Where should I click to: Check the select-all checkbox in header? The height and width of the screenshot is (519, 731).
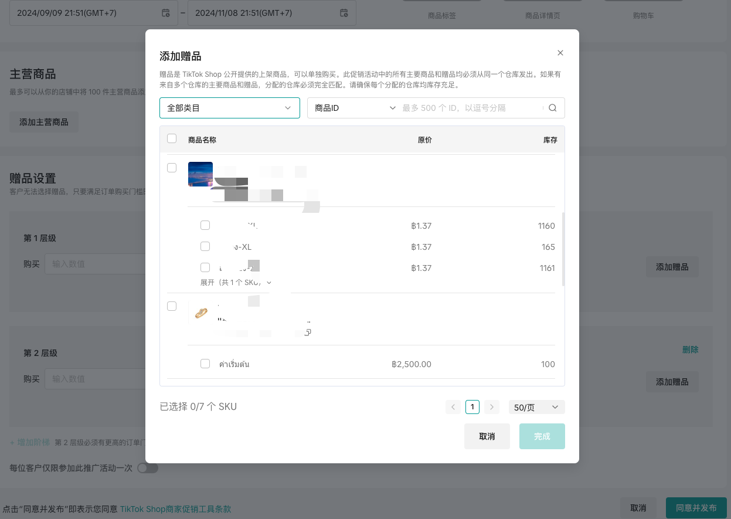pyautogui.click(x=172, y=139)
